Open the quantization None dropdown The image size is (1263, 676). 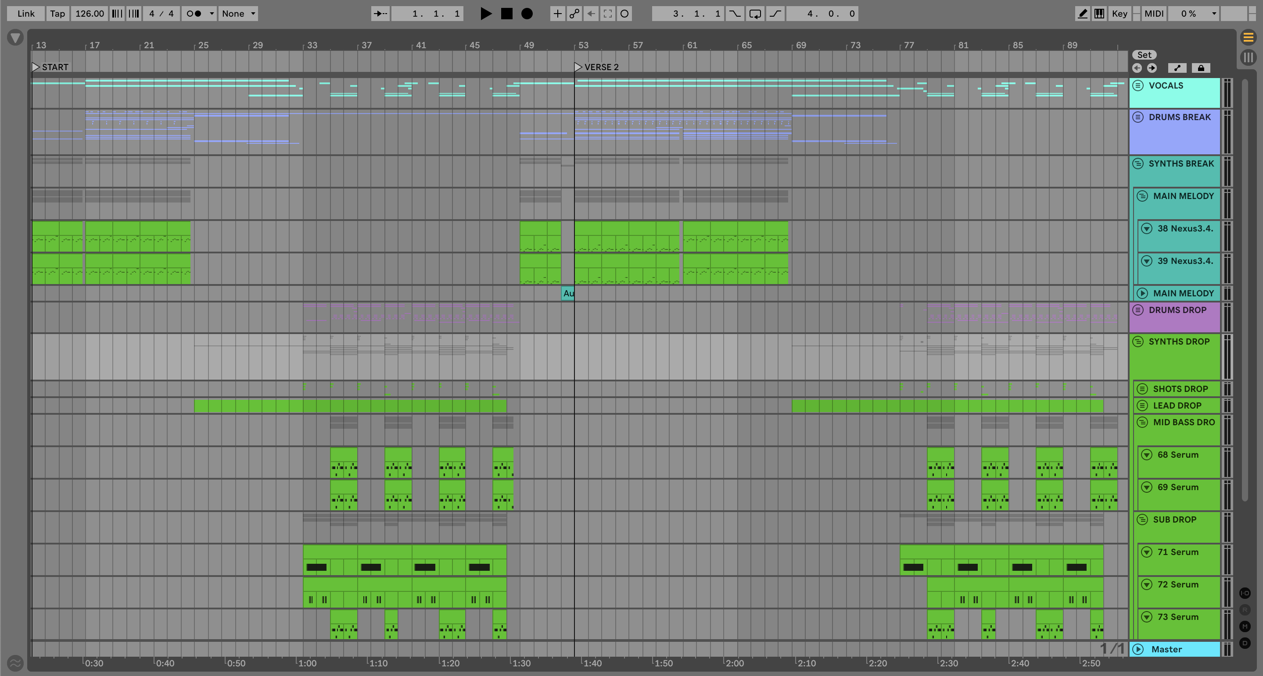(238, 14)
